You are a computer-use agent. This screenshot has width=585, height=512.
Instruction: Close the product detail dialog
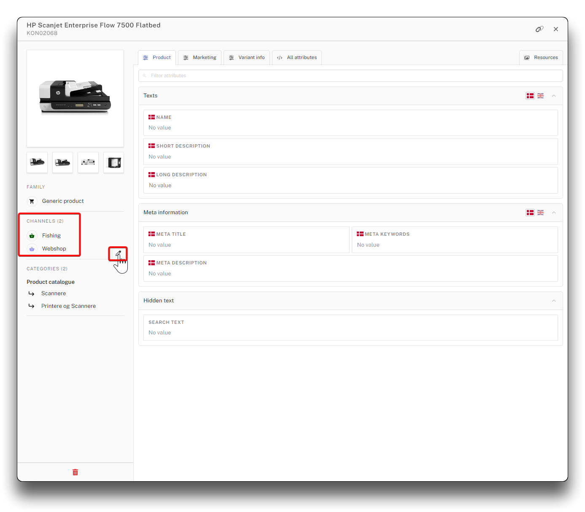tap(555, 29)
